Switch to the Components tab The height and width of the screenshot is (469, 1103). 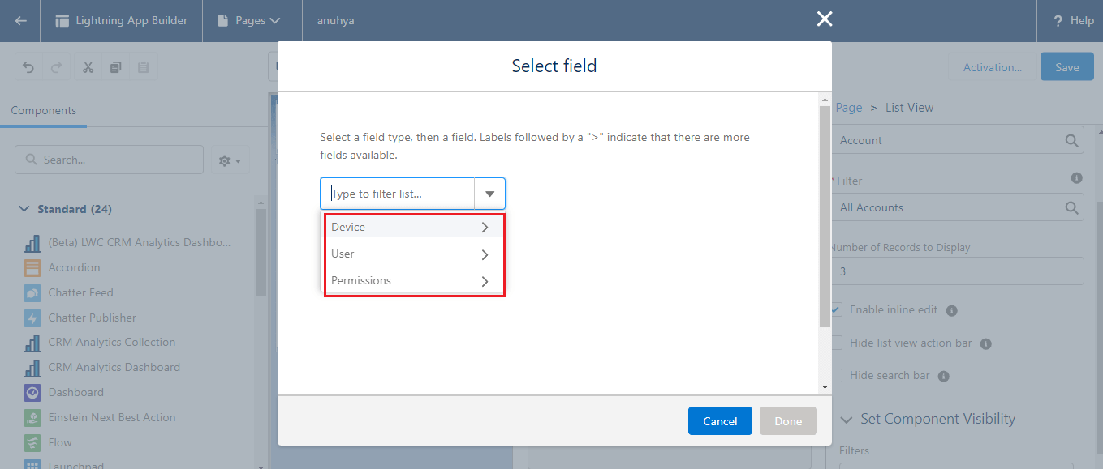[43, 109]
